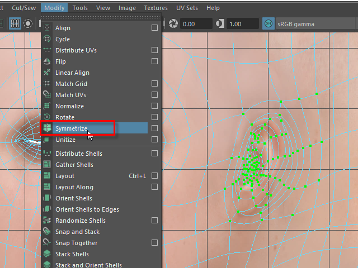The height and width of the screenshot is (268, 358).
Task: Click the Flip UVs sailboat icon
Action: [48, 61]
